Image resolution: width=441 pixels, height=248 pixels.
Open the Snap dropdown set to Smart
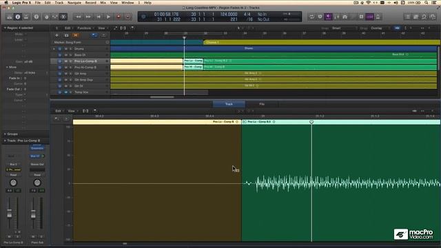pos(344,28)
